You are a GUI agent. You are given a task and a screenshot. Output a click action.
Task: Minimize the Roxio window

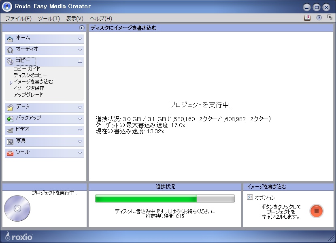click(x=306, y=7)
